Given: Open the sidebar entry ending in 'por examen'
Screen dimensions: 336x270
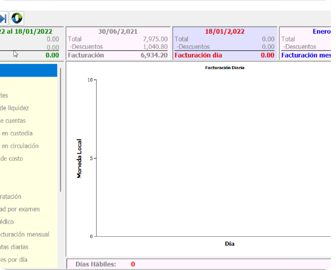Looking at the screenshot, I should click(20, 209).
